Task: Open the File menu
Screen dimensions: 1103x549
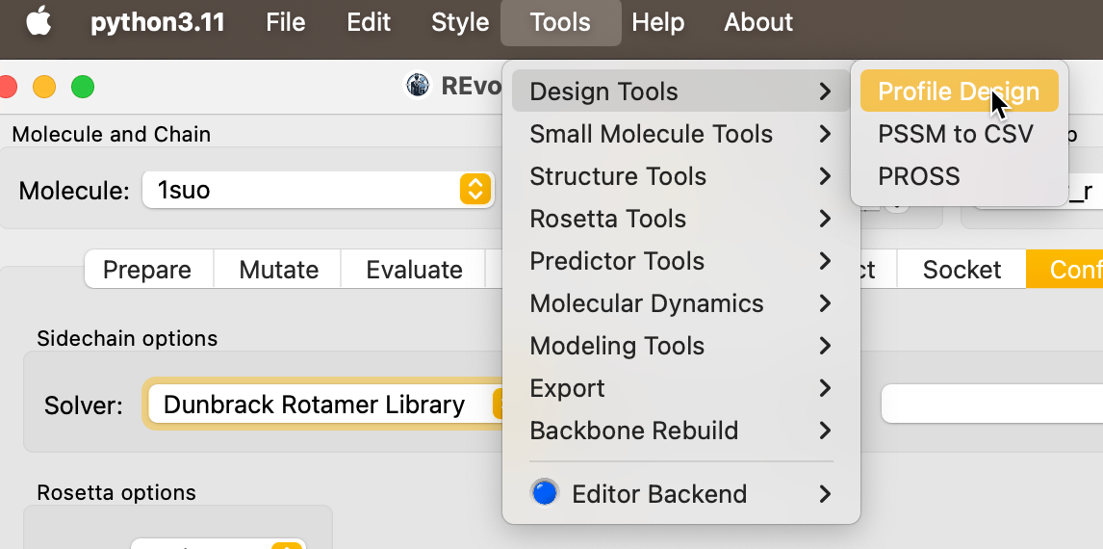Action: pos(286,22)
